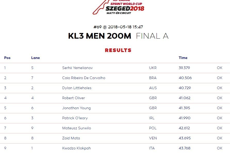230x153 pixels.
Task: Open Patrick O'Leary's result row
Action: coord(75,118)
